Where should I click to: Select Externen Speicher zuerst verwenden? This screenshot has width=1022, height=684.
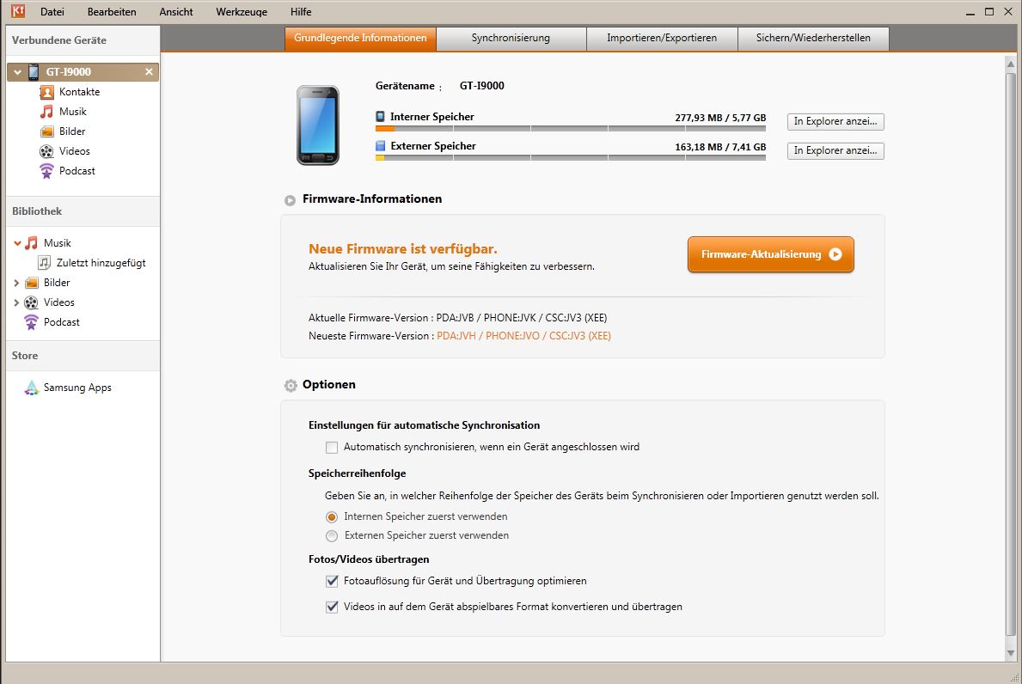click(x=332, y=536)
